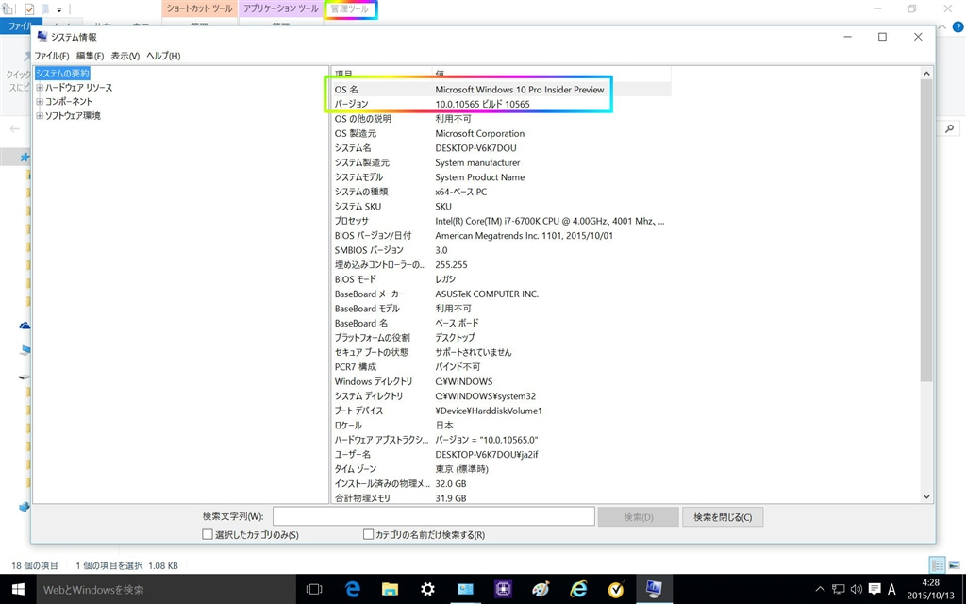The height and width of the screenshot is (604, 966).
Task: Enable 選択したカテゴリのみ(S) checkbox
Action: click(x=208, y=534)
